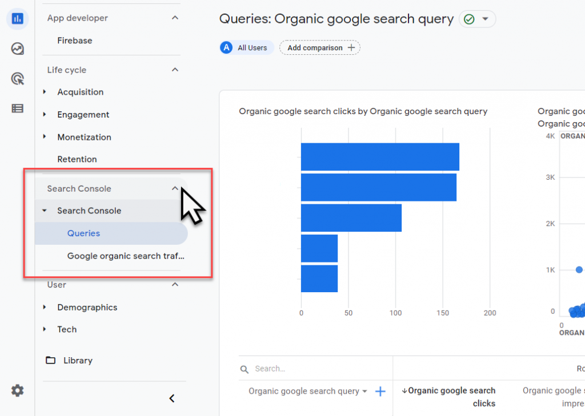Select the Queries report

83,233
